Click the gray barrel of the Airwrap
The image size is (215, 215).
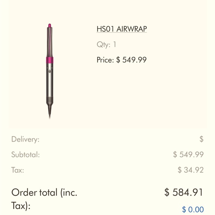point(50,42)
